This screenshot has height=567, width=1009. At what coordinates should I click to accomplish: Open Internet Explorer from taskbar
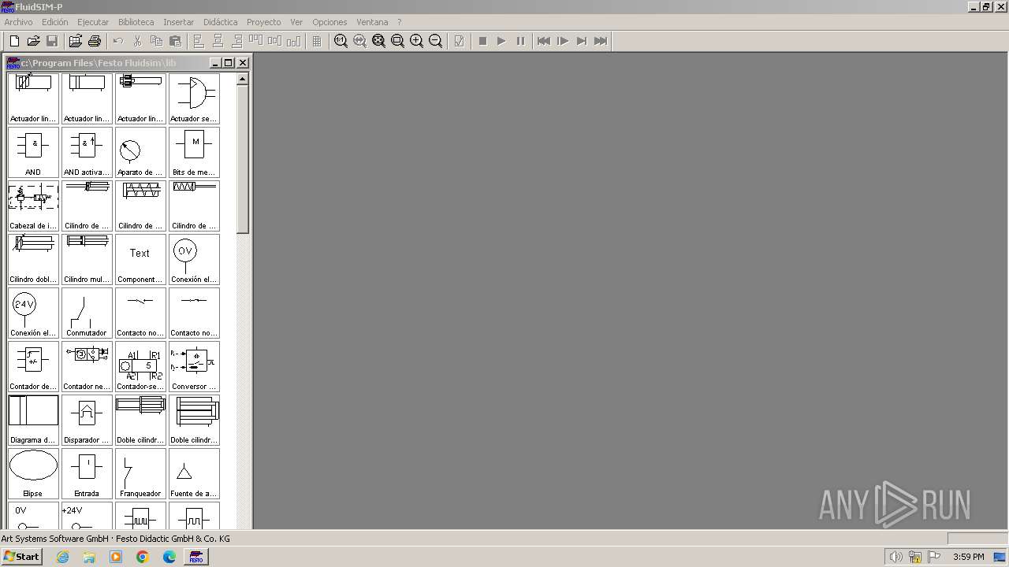tap(62, 557)
